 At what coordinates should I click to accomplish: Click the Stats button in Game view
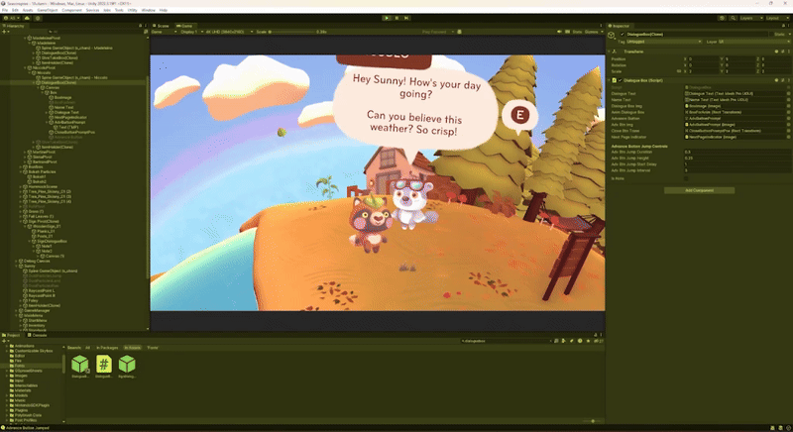[x=577, y=32]
